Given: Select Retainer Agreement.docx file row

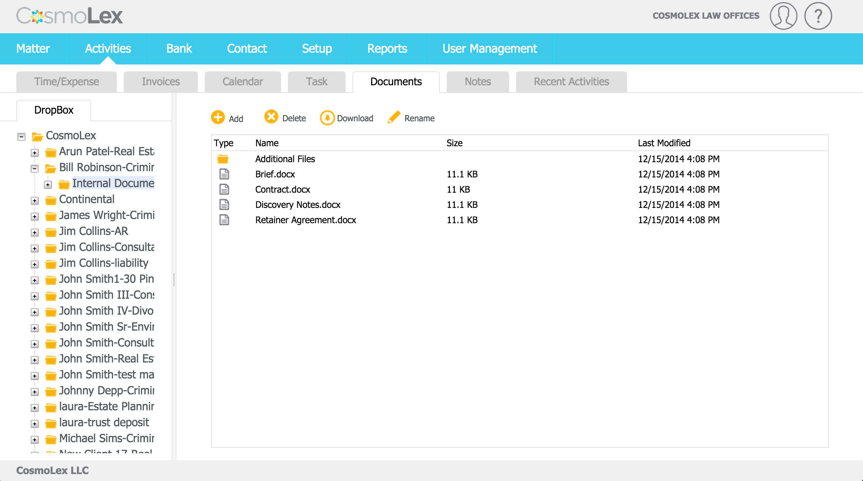Looking at the screenshot, I should (x=305, y=220).
